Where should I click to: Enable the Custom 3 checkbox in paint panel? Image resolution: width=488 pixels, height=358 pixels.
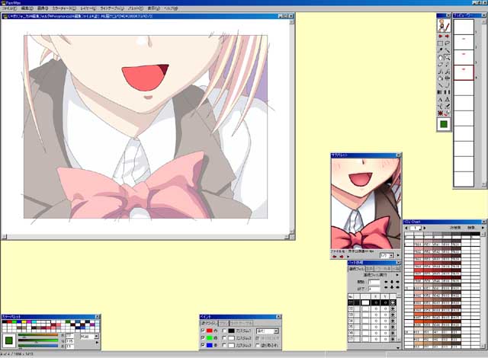pyautogui.click(x=224, y=345)
